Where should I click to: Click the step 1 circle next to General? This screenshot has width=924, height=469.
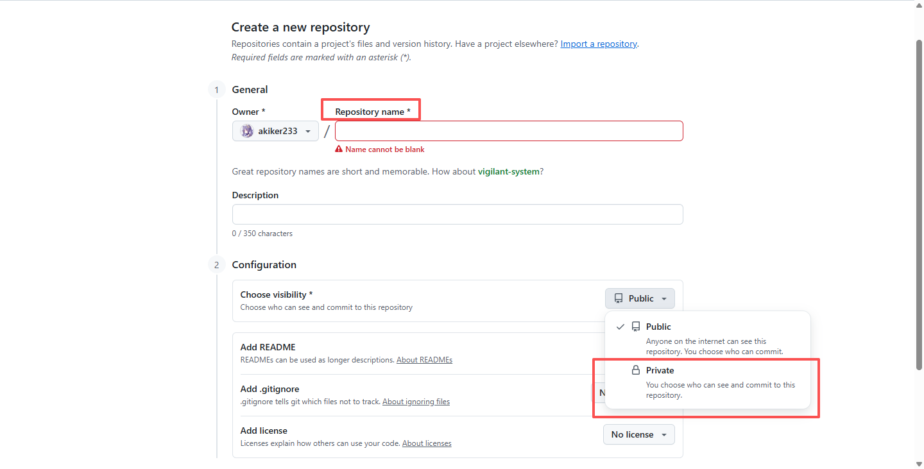click(216, 90)
